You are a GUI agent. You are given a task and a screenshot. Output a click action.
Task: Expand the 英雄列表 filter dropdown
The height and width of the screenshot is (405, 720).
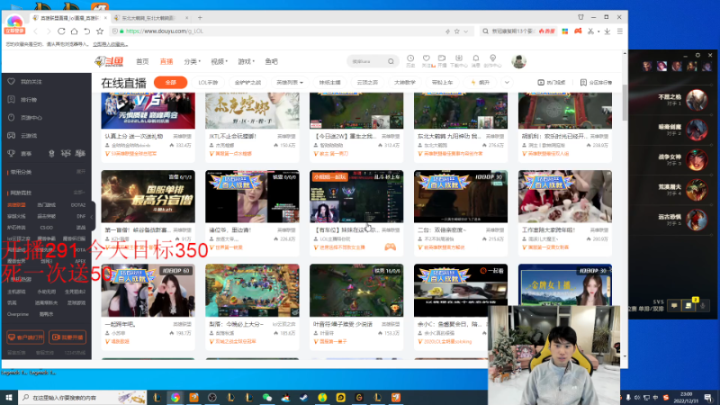point(290,83)
